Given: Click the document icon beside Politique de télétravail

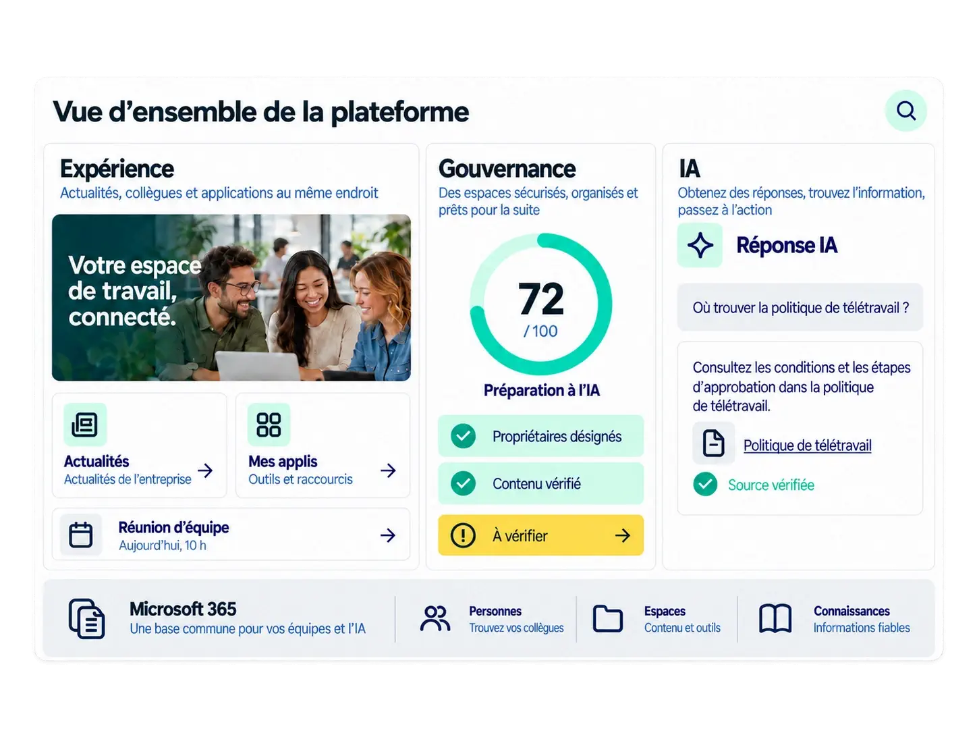Looking at the screenshot, I should tap(714, 443).
